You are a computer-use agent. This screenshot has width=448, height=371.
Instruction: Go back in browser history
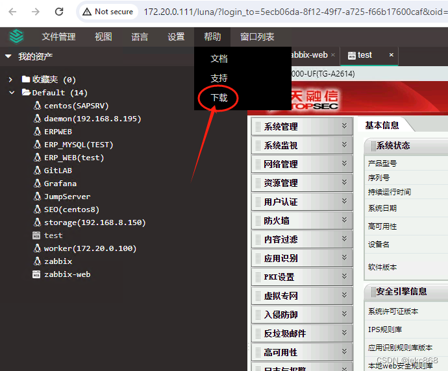point(12,12)
